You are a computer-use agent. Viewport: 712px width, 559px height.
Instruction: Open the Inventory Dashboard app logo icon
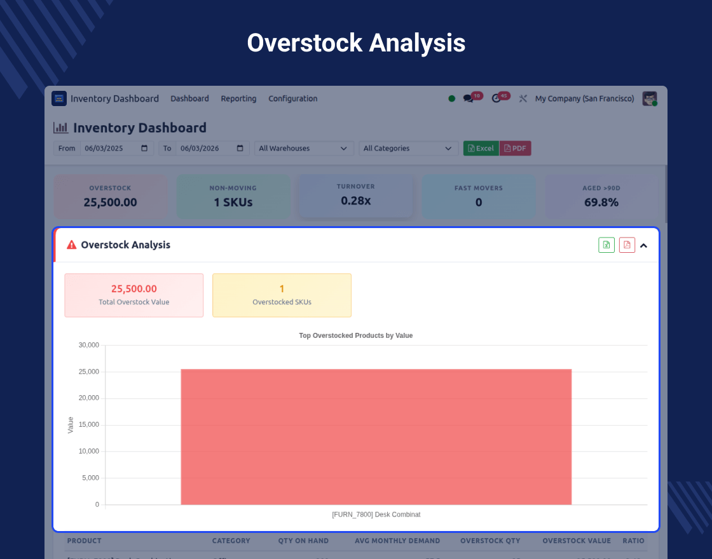(x=59, y=98)
